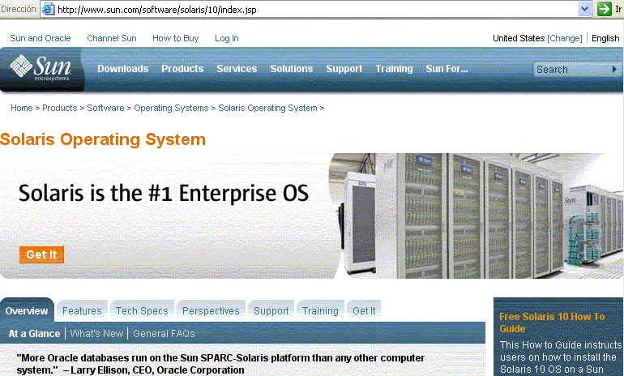Viewport: 624px width, 376px height.
Task: Switch to the Support tab
Action: click(271, 310)
